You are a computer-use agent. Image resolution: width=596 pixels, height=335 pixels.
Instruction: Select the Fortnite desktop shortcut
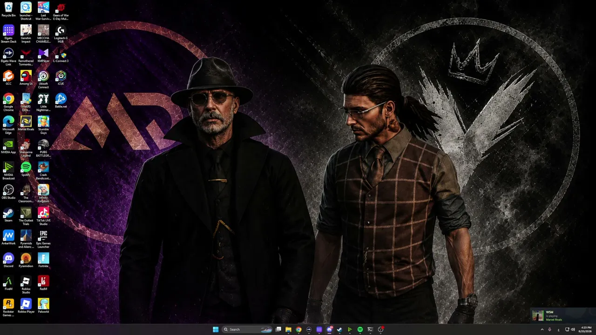(x=43, y=261)
